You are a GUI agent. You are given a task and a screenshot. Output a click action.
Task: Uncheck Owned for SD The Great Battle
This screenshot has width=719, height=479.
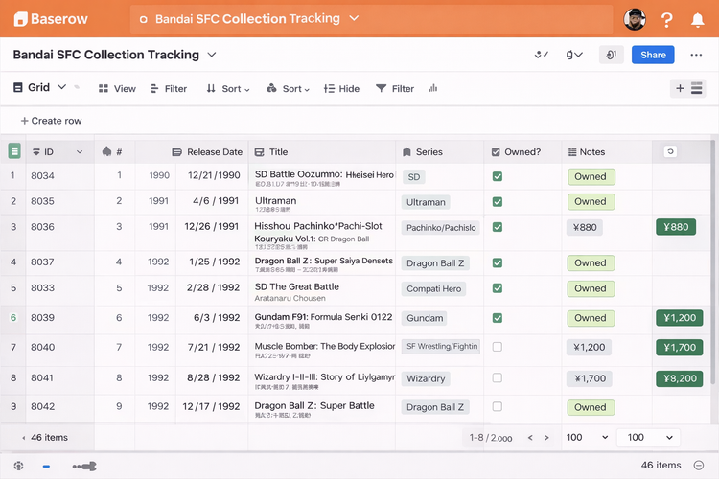click(497, 287)
